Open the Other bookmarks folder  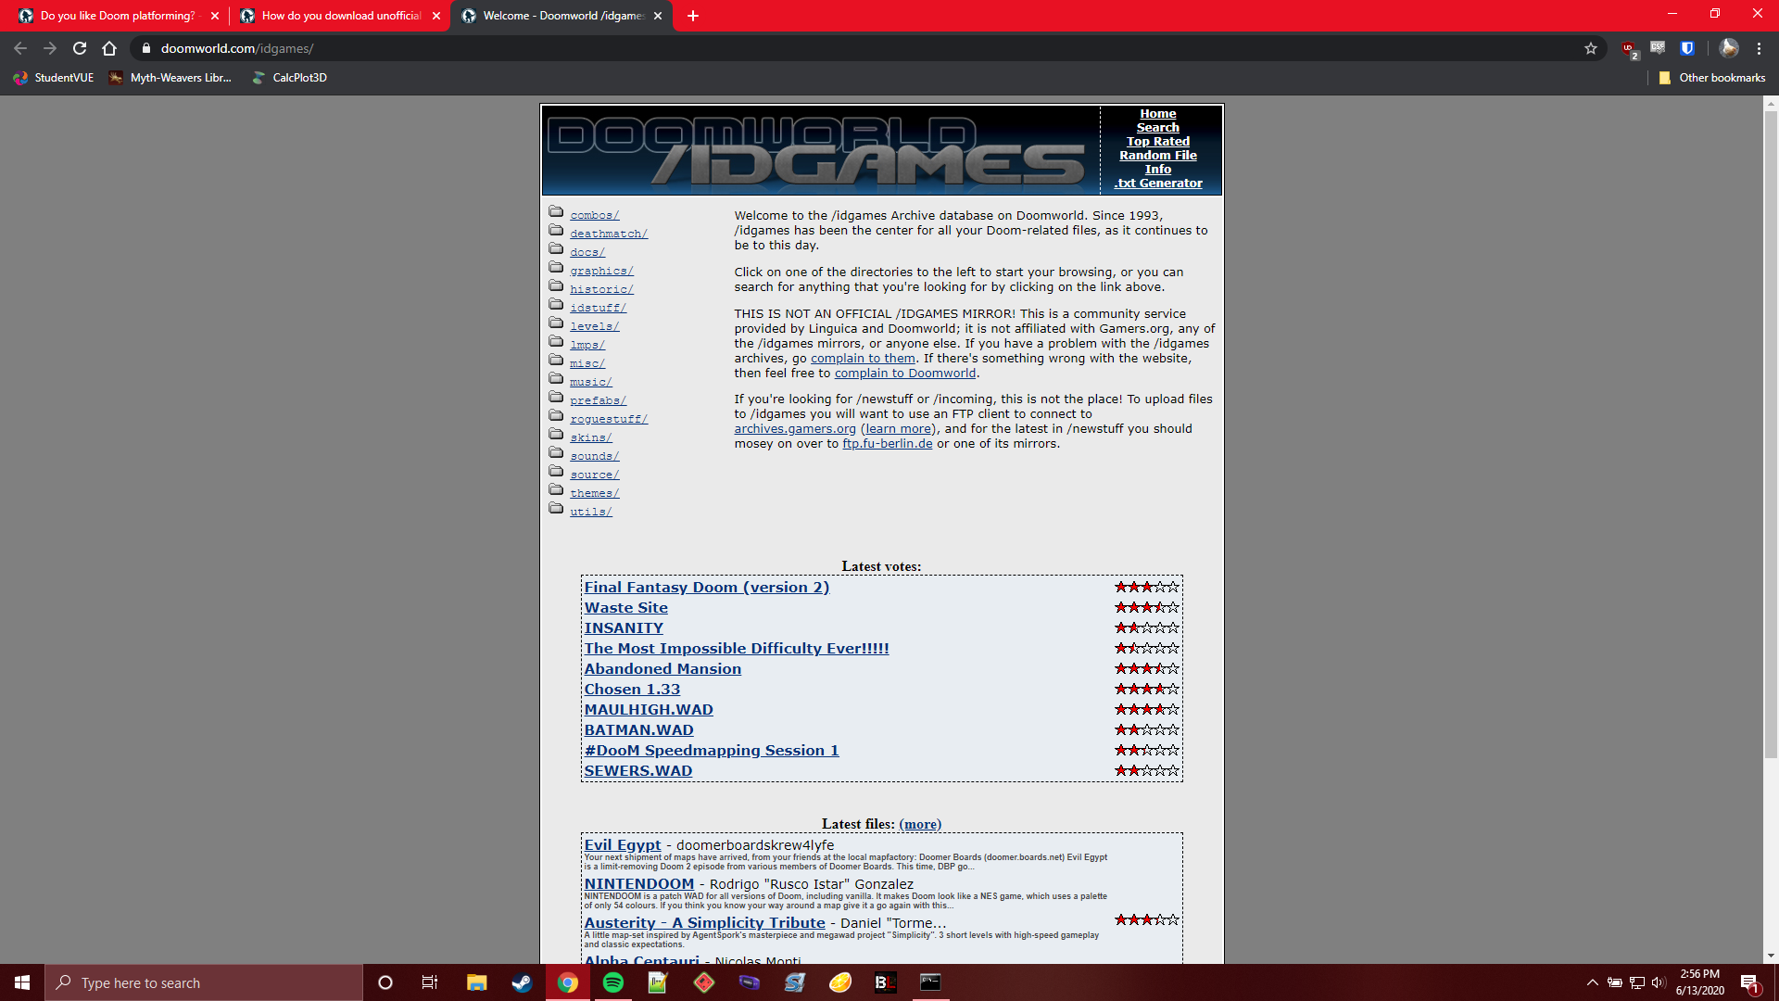1711,78
